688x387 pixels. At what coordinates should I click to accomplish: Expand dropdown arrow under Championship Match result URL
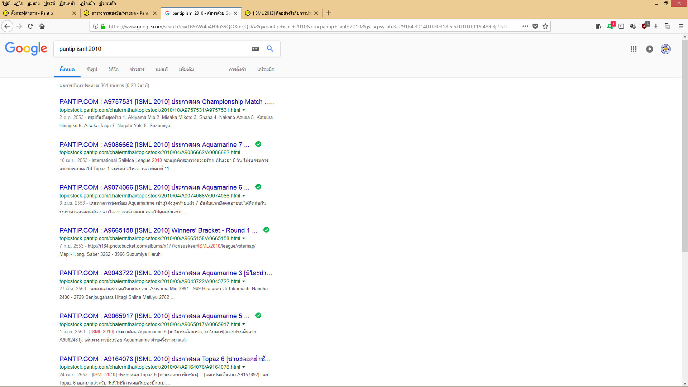point(244,110)
